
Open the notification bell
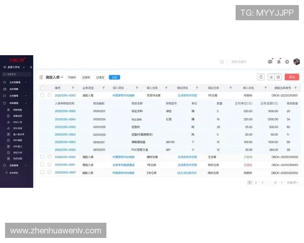[x=279, y=62]
